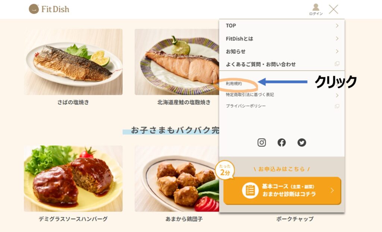Click the FitDish logo

pyautogui.click(x=49, y=9)
